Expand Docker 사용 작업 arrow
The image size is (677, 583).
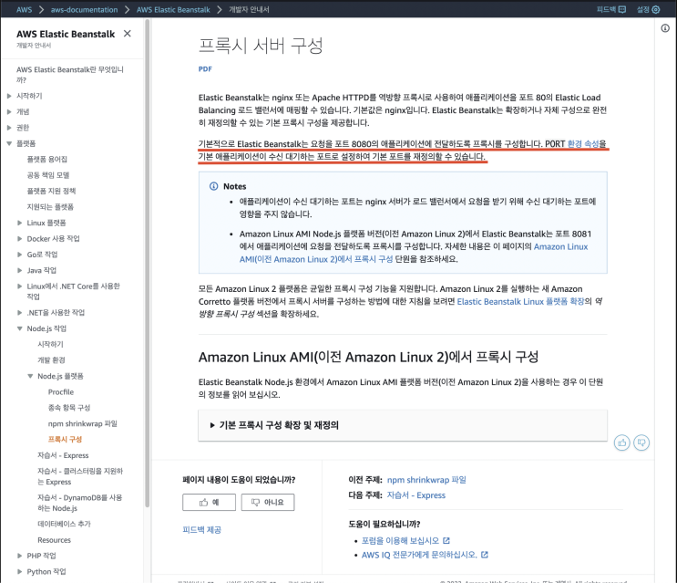coord(19,238)
